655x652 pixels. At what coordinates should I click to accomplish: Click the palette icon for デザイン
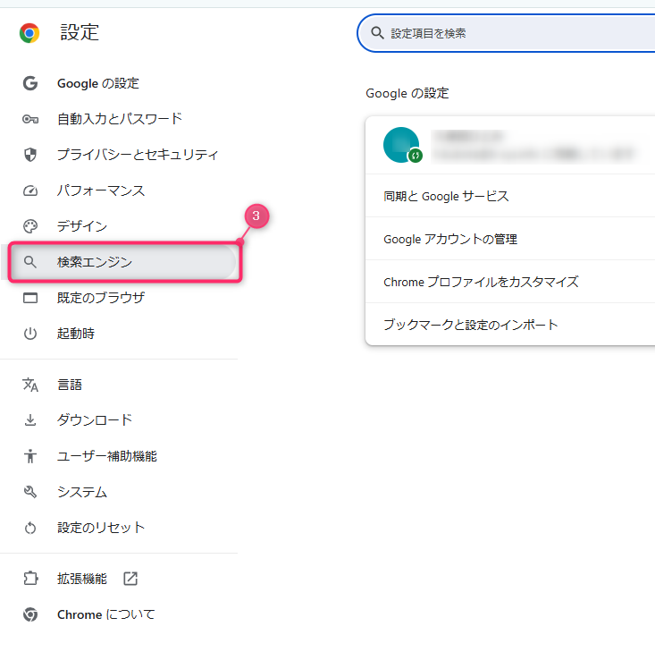(x=30, y=226)
